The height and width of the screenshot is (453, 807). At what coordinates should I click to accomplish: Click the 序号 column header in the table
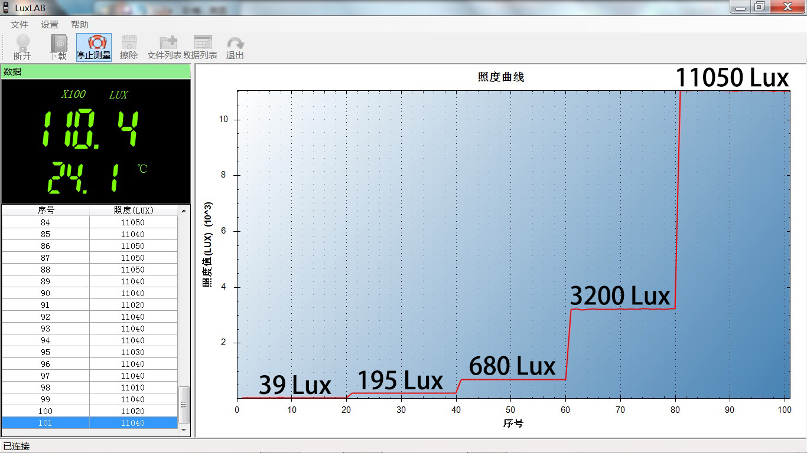[46, 211]
